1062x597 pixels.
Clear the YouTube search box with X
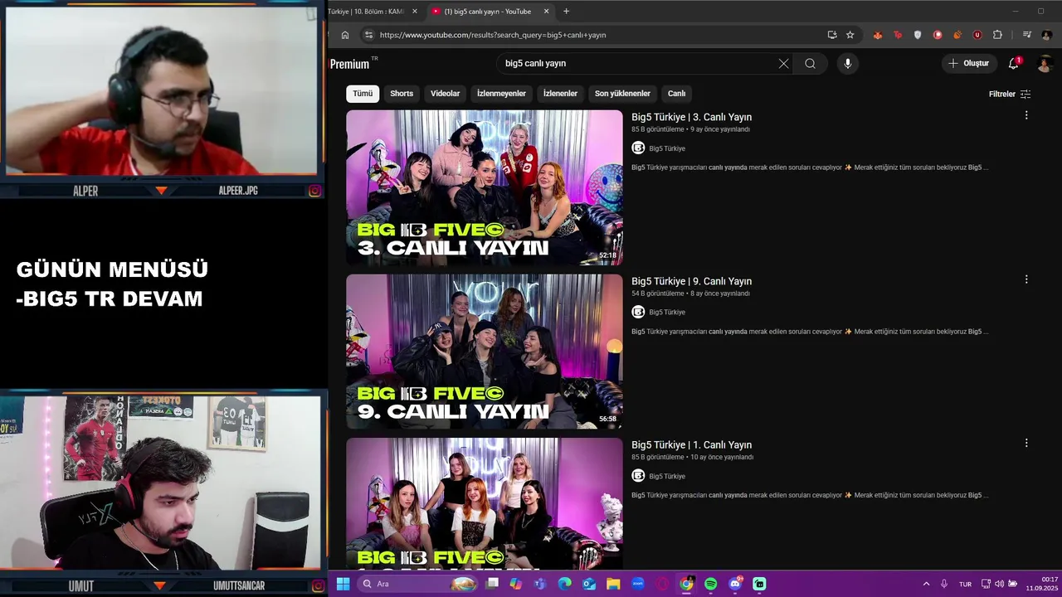[x=783, y=63]
